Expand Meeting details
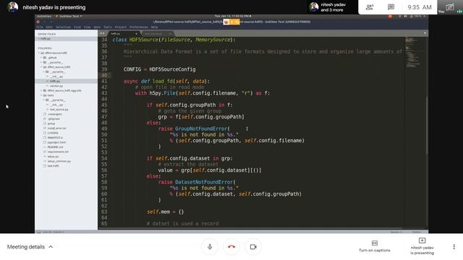The width and height of the screenshot is (463, 260). point(30,247)
